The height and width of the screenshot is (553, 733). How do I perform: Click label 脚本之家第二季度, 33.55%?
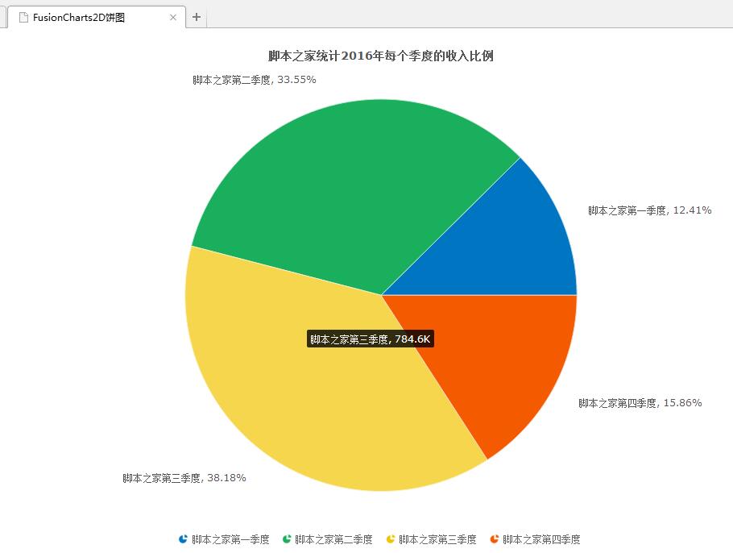click(x=255, y=80)
